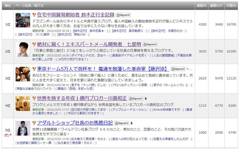Screen dimensions: 239x149
Task: Open the article link 時給100…
Action: [72, 34]
